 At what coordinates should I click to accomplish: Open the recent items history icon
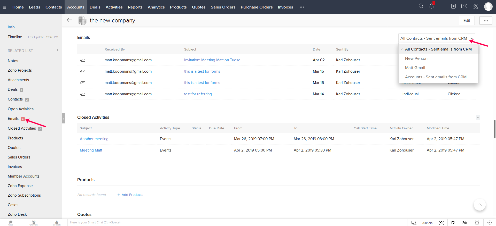click(x=490, y=223)
